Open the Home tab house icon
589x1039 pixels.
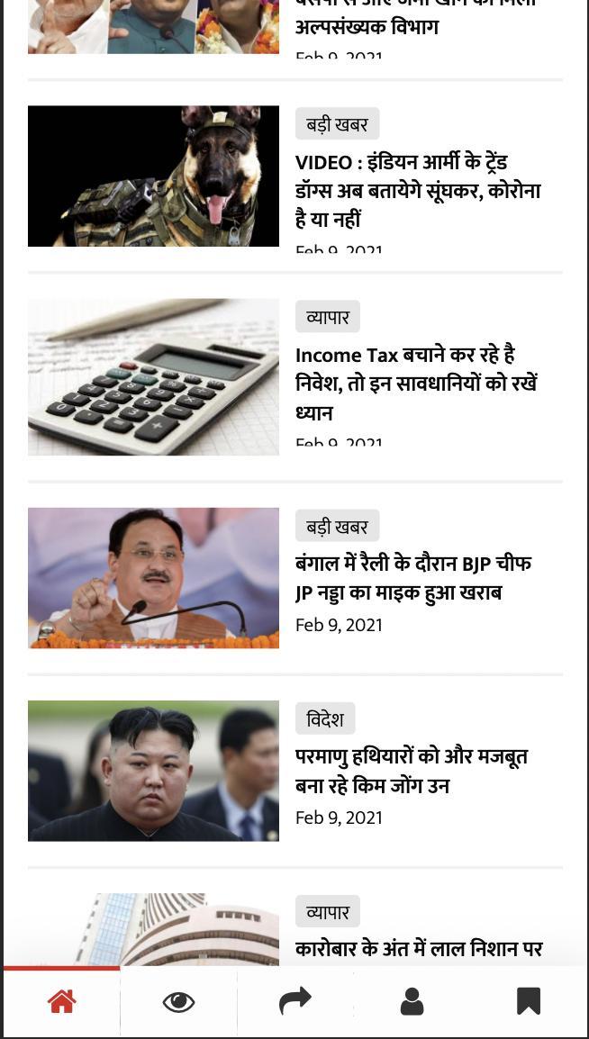[61, 1000]
